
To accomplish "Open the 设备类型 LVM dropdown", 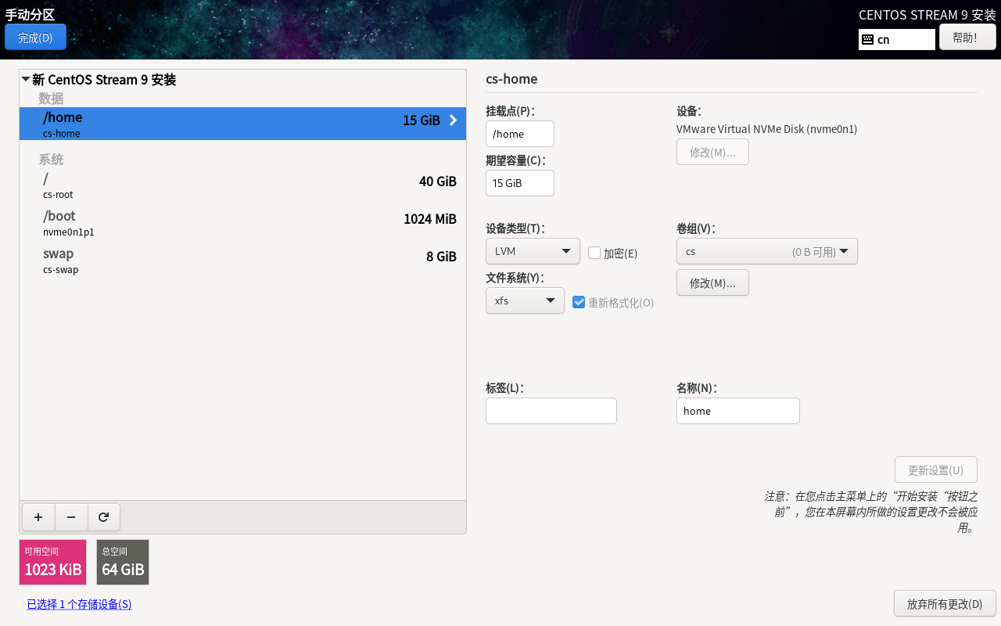I will pyautogui.click(x=533, y=251).
